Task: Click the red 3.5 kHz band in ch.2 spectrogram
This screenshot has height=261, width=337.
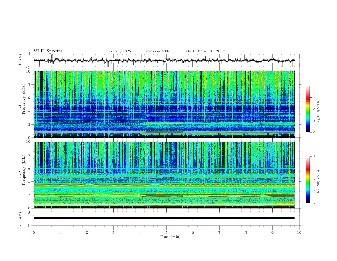Action: pos(164,185)
